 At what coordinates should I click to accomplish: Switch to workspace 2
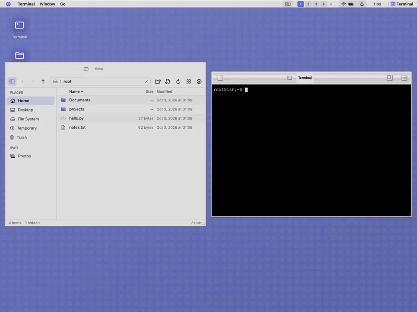[x=308, y=4]
